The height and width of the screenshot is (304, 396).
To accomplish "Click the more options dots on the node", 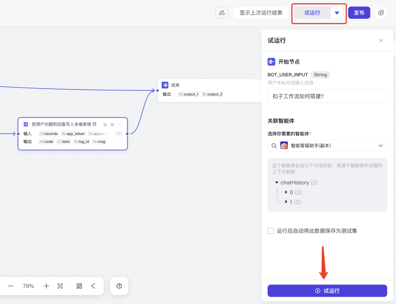I will pyautogui.click(x=120, y=124).
